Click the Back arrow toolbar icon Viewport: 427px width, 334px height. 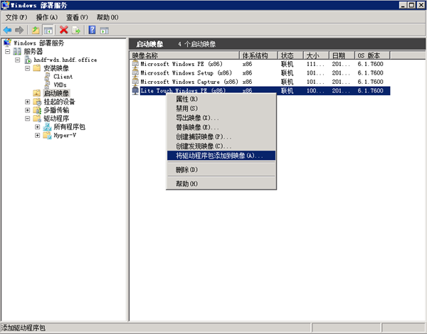[x=7, y=30]
